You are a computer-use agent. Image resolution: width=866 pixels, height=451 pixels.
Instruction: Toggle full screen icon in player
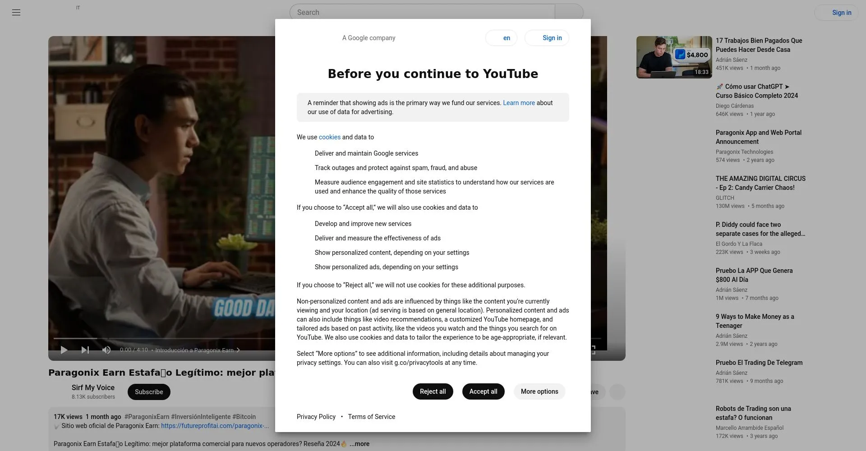pos(594,350)
